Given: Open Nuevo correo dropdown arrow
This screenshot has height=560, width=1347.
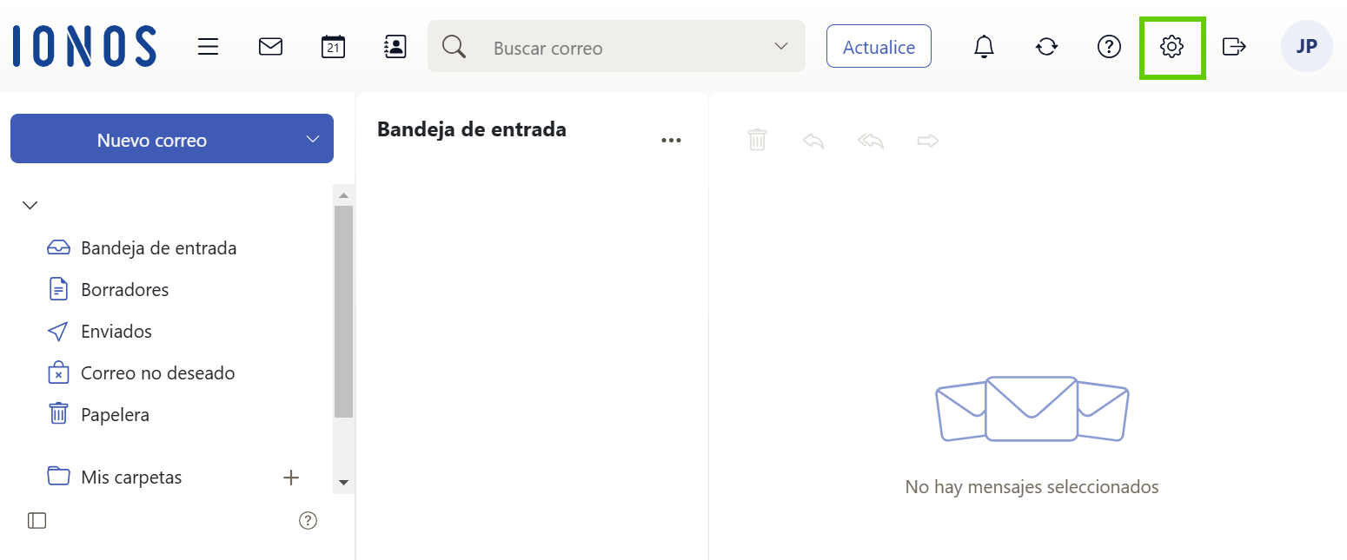Looking at the screenshot, I should point(313,139).
